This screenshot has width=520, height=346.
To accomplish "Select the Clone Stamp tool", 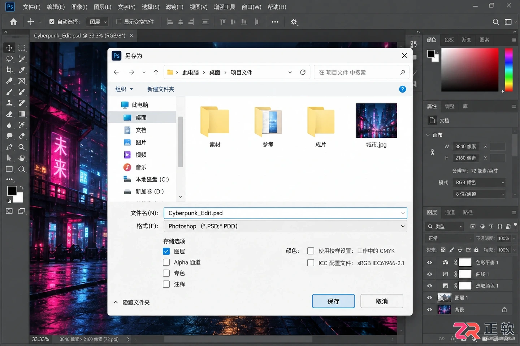I will coord(9,103).
